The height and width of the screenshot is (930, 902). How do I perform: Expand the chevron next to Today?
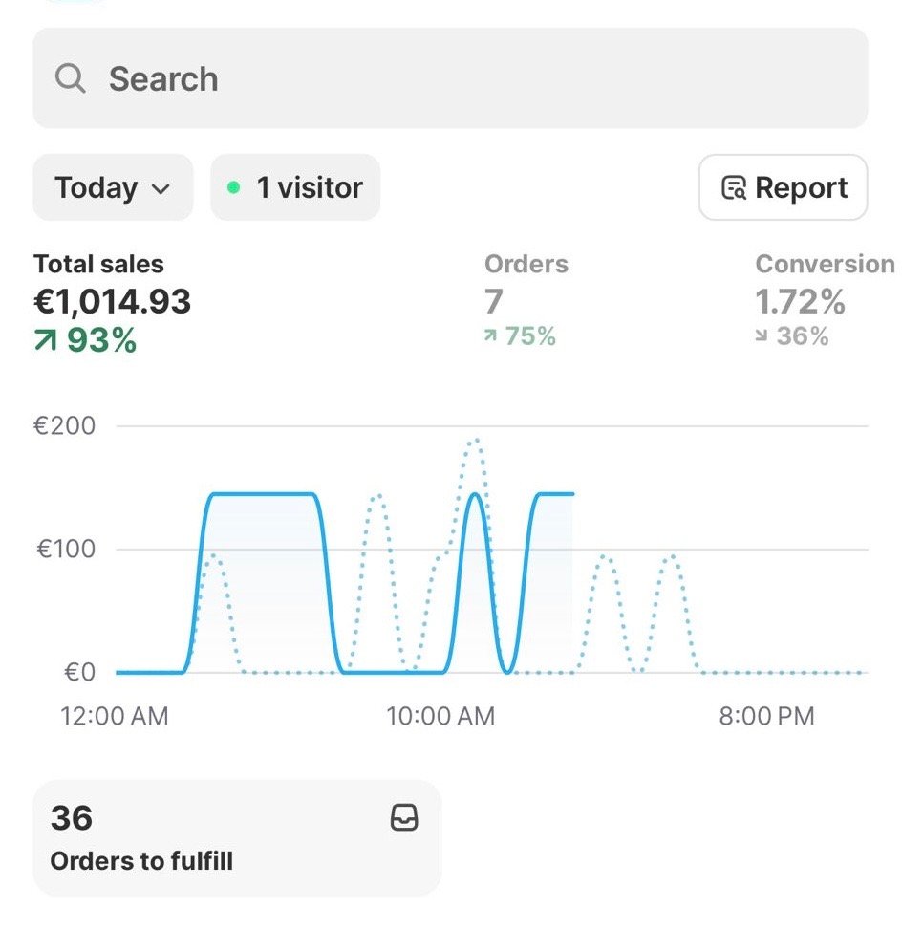coord(161,189)
